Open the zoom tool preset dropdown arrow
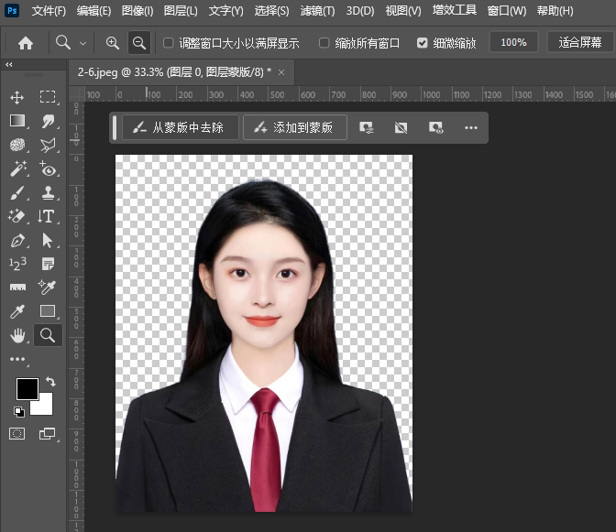Image resolution: width=616 pixels, height=532 pixels. (83, 43)
